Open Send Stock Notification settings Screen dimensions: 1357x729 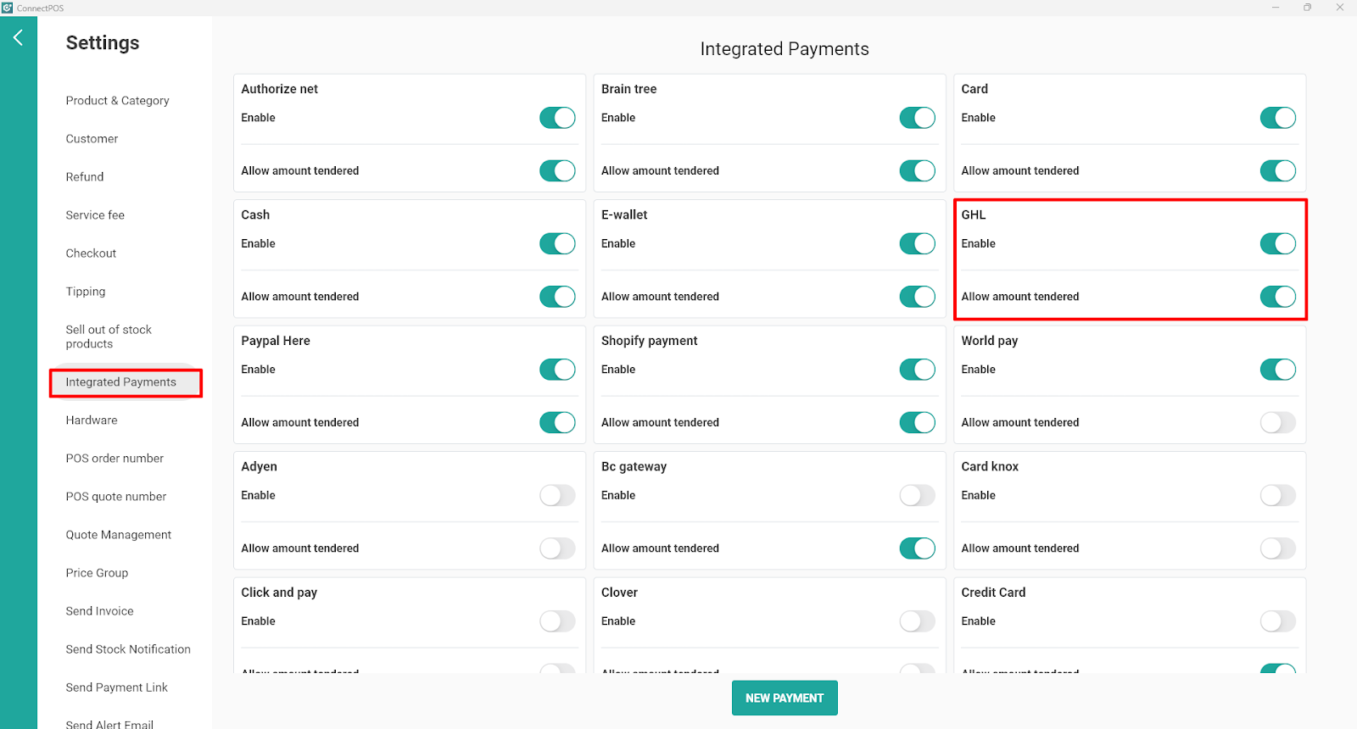(x=128, y=648)
